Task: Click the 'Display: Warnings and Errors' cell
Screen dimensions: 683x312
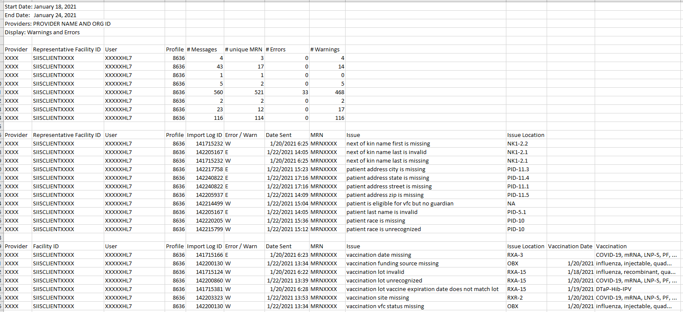Action: click(x=42, y=33)
